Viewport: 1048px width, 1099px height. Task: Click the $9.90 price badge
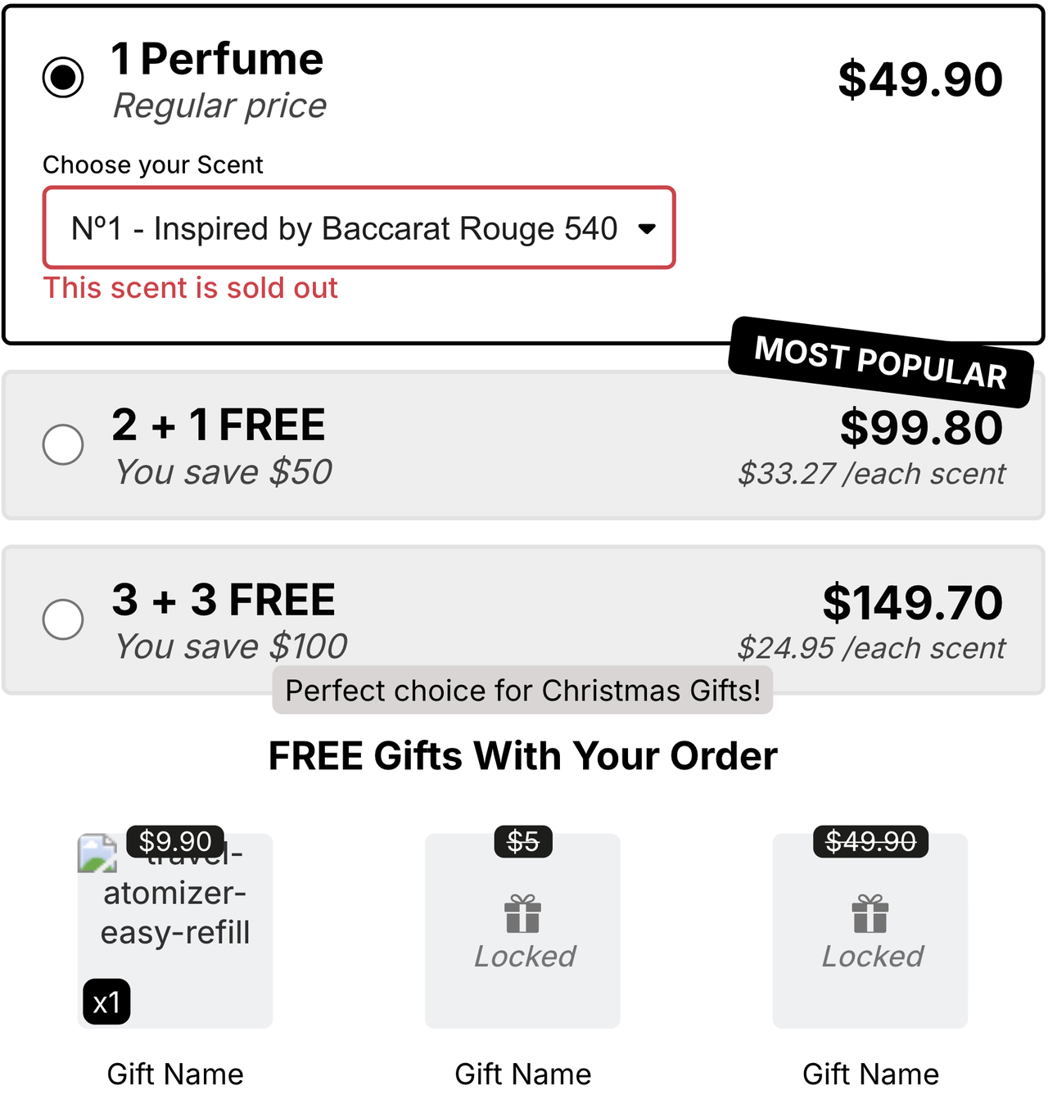tap(175, 841)
